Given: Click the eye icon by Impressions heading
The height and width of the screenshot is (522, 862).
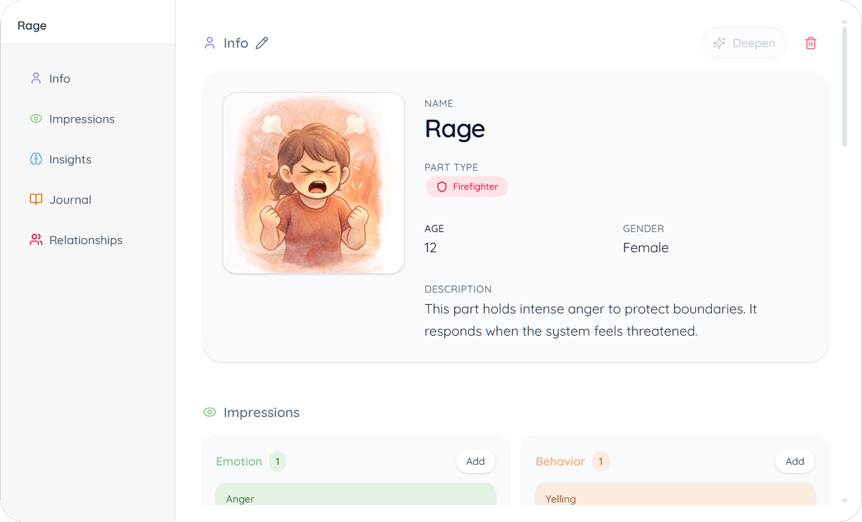Looking at the screenshot, I should tap(210, 412).
